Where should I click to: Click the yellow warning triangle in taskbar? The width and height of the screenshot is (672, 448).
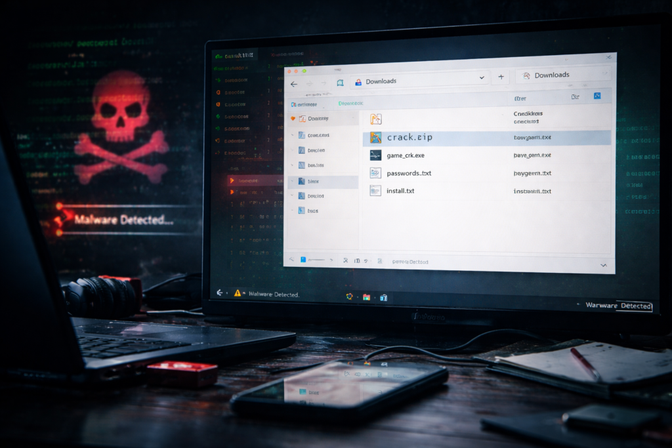(238, 293)
